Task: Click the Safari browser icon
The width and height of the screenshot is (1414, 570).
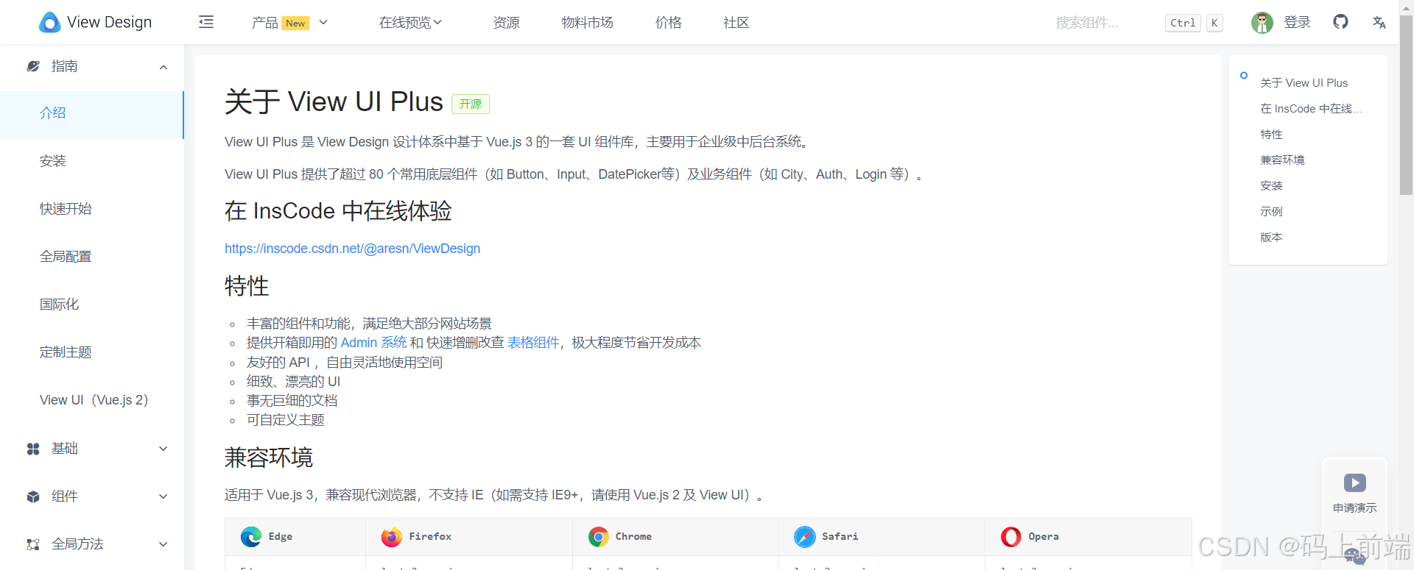Action: pos(804,537)
